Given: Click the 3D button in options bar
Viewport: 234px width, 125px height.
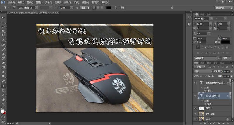Looking at the screenshot, I should pos(172,8).
